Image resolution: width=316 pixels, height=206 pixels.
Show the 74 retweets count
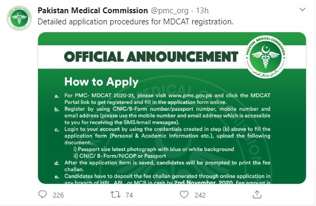pos(129,195)
